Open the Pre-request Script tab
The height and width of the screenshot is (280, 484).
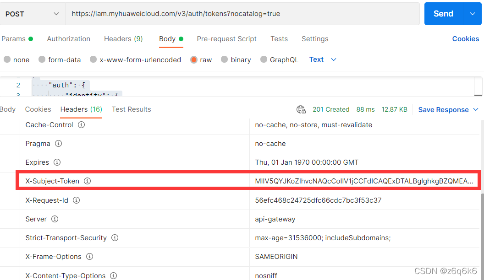226,39
